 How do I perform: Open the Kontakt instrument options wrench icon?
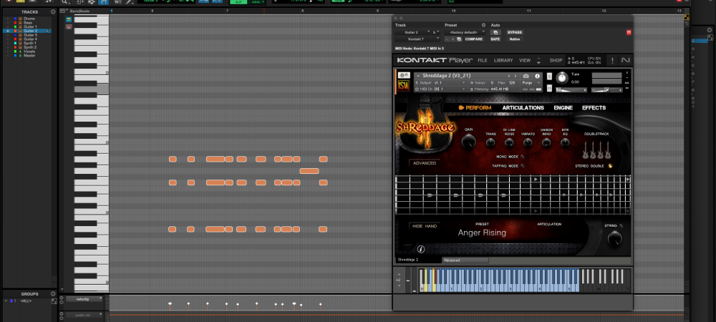click(404, 75)
